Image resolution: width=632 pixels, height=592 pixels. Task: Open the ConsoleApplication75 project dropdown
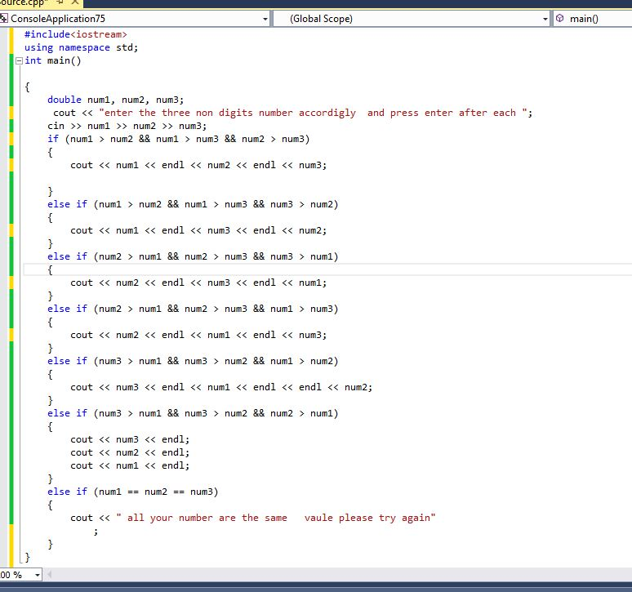tap(265, 19)
